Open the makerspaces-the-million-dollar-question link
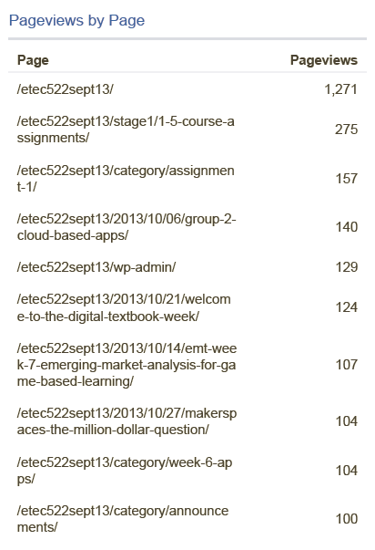Image resolution: width=375 pixels, height=550 pixels. pos(127,421)
